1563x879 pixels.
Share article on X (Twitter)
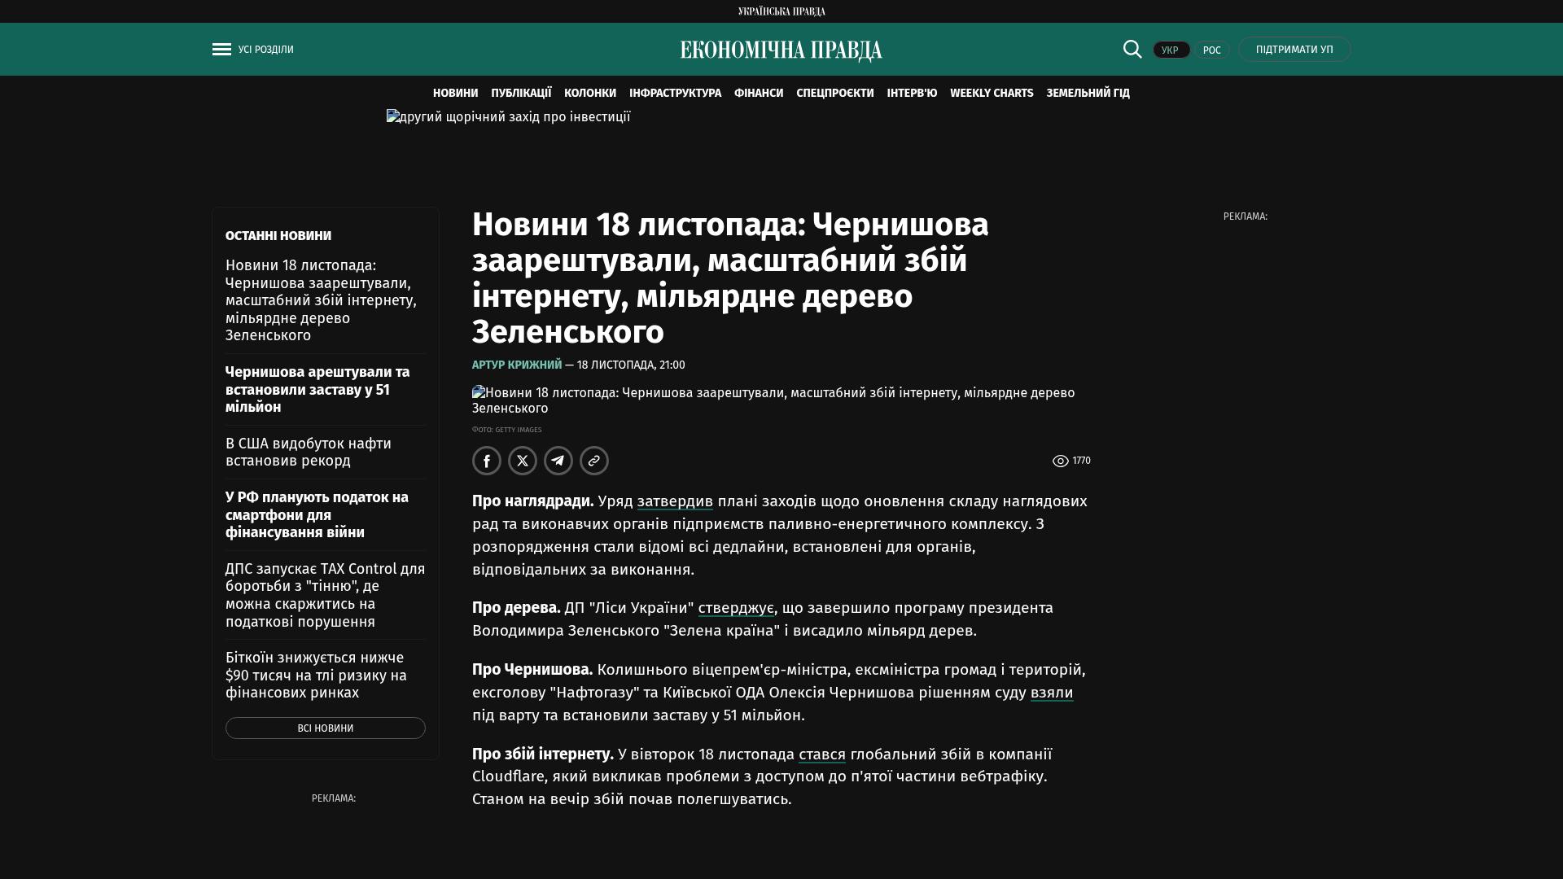pos(523,461)
